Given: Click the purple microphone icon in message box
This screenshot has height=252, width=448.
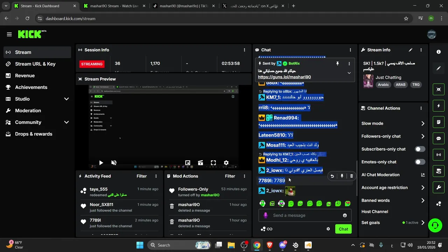Looking at the screenshot, I should pos(266,215).
